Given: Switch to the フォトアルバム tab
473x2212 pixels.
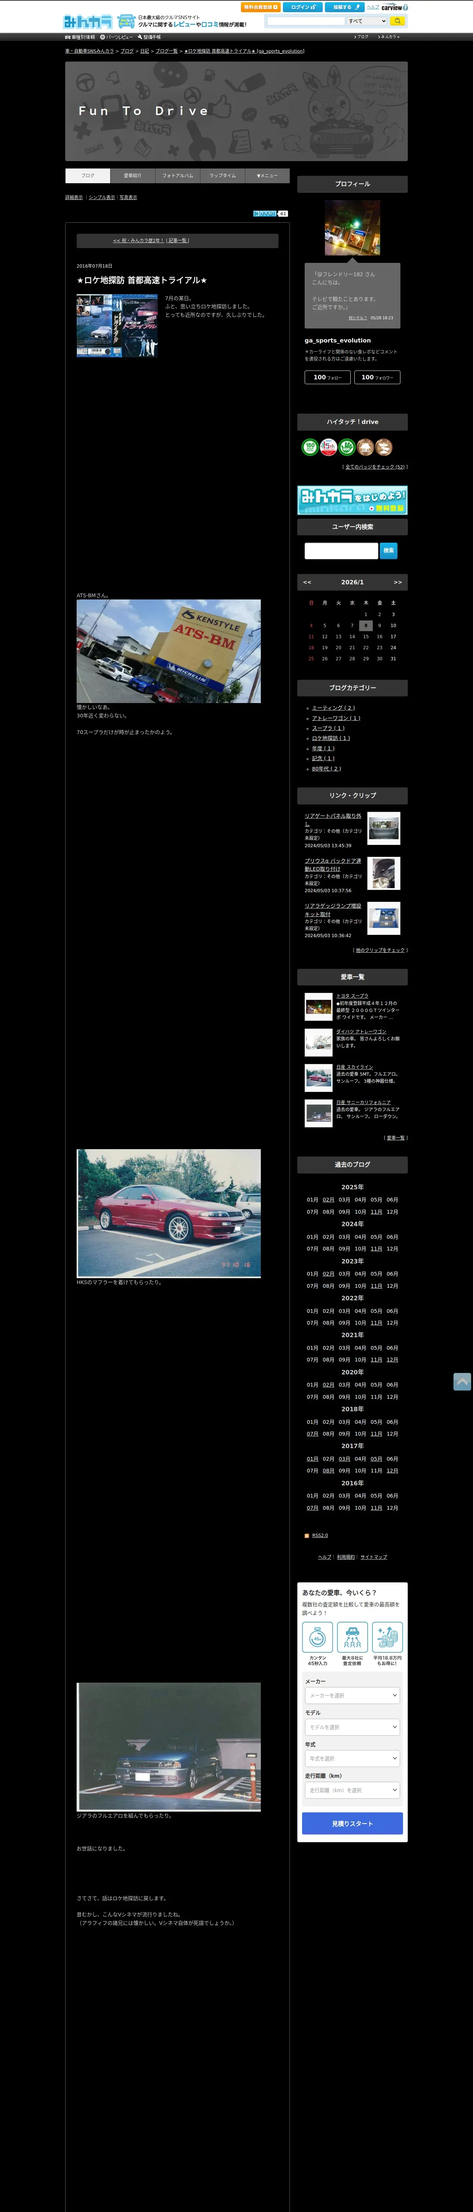Looking at the screenshot, I should pos(178,175).
